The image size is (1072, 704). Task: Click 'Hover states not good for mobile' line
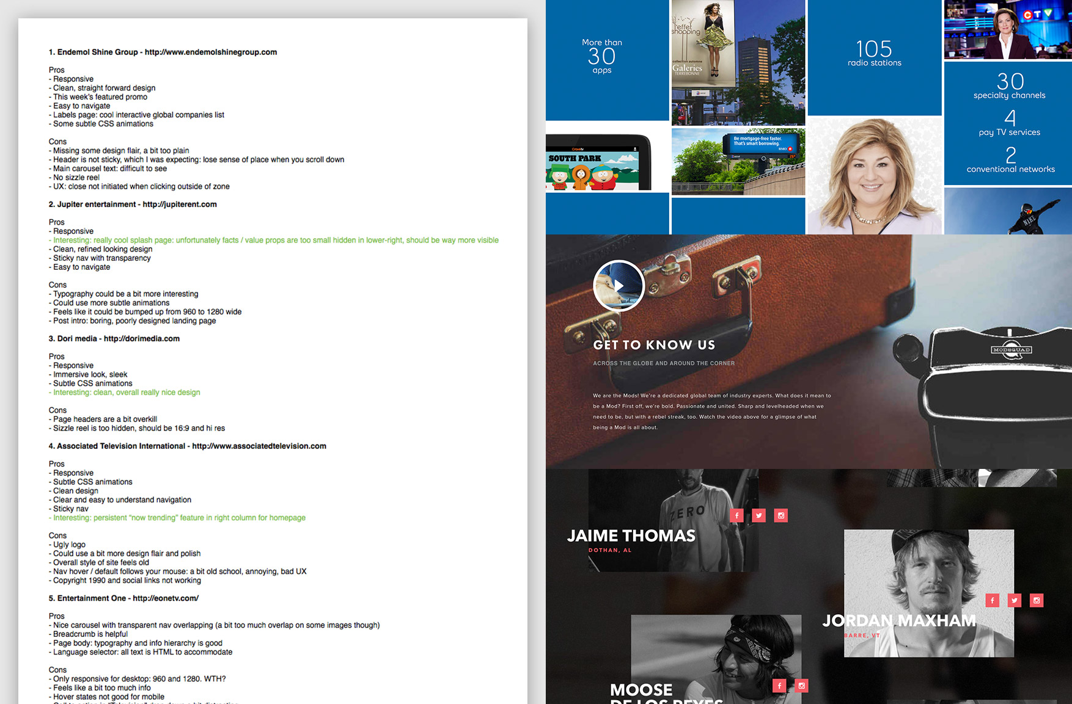tap(106, 697)
